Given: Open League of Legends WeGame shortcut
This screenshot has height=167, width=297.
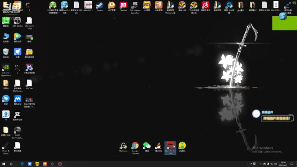Looking at the screenshot, I should pyautogui.click(x=170, y=7).
